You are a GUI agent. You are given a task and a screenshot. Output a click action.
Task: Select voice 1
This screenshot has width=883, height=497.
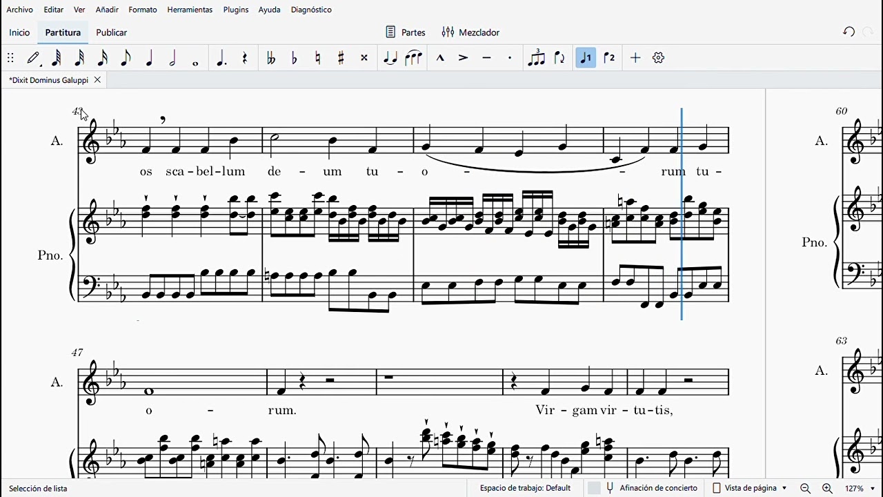pyautogui.click(x=586, y=58)
